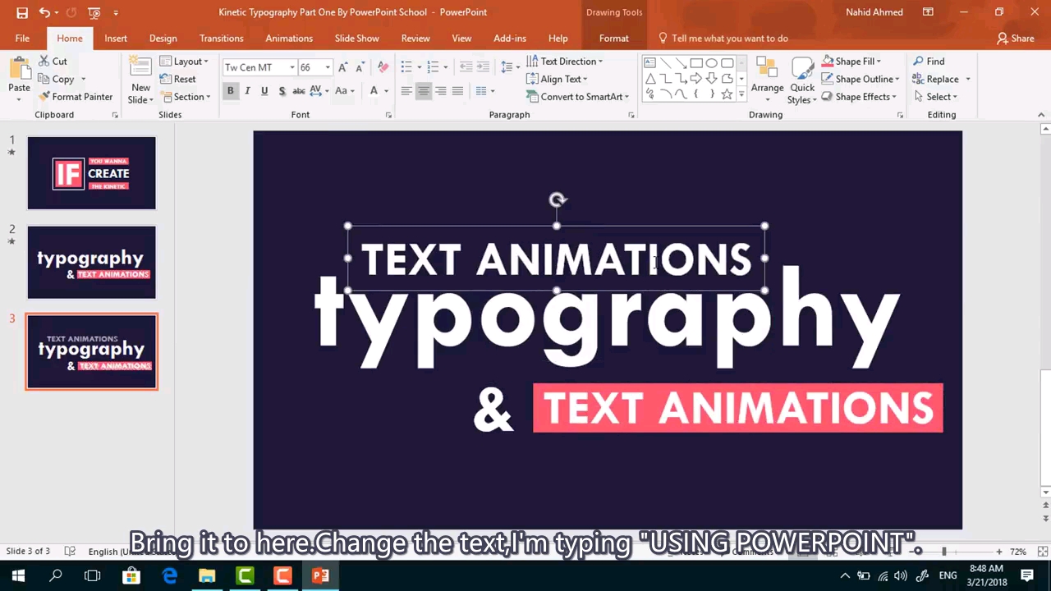Click Find in Editing group
Image resolution: width=1051 pixels, height=591 pixels.
tap(929, 62)
